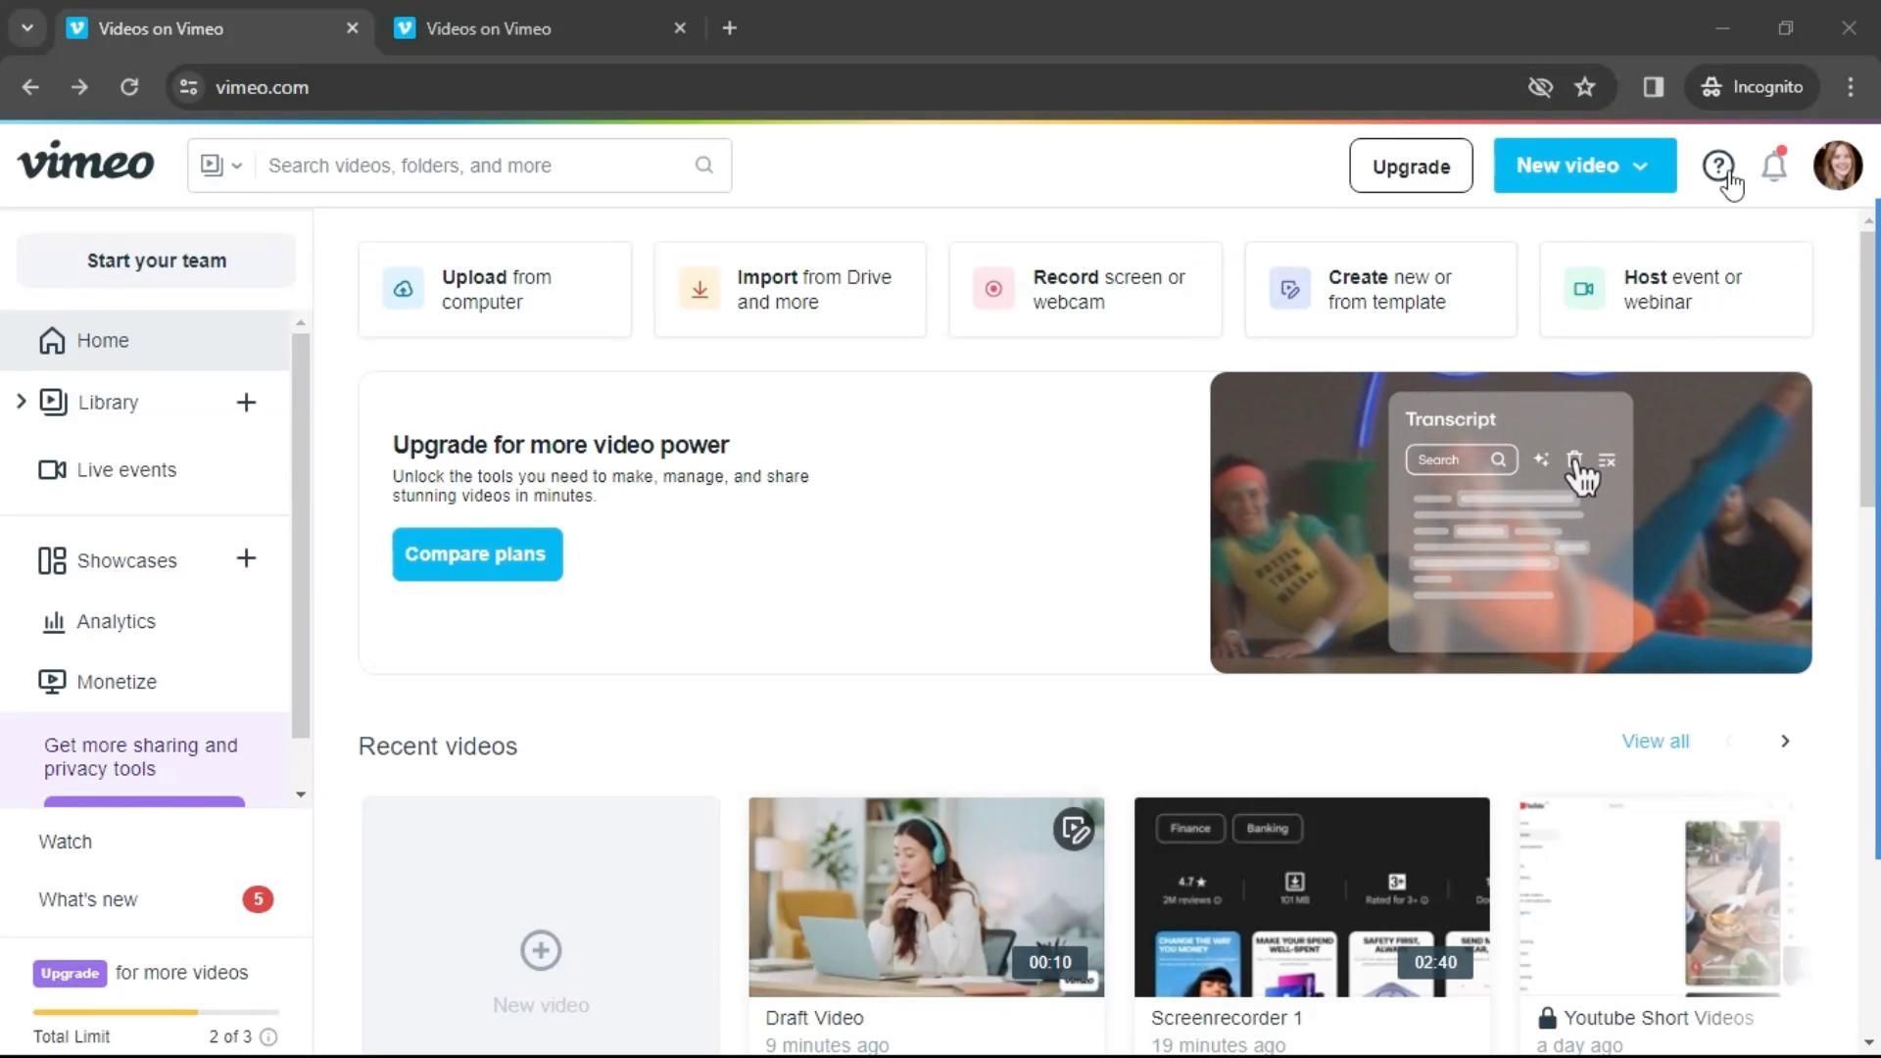Toggle the browser side panel icon

[x=1653, y=87]
